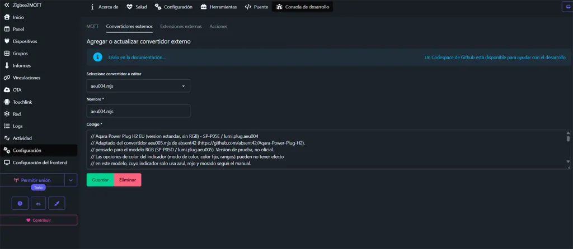
Task: Open Herramientas tab
Action: tap(219, 7)
